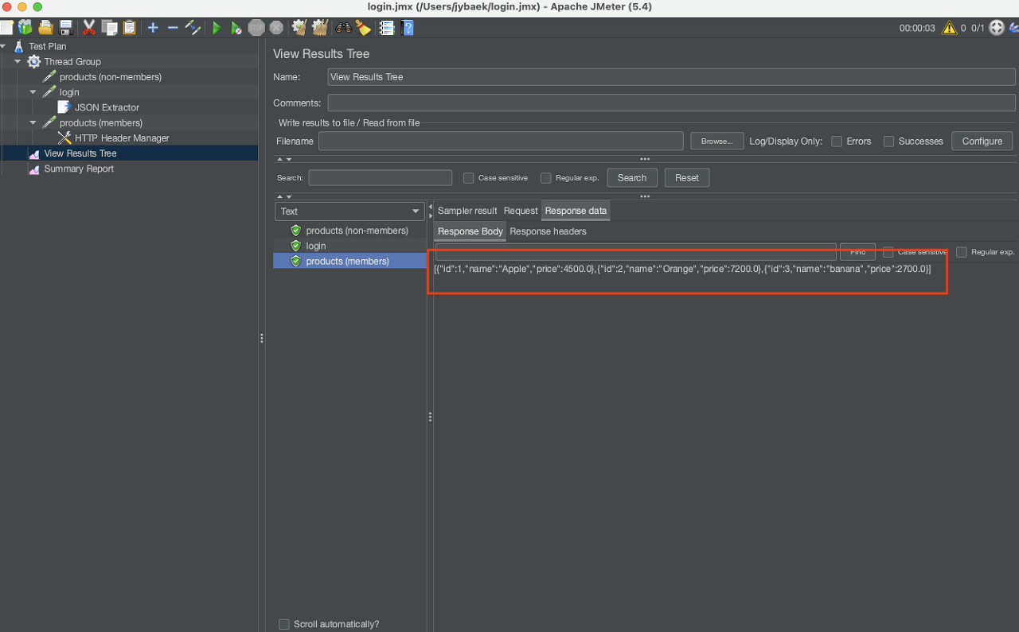
Task: Click the Shutdown X circle icon
Action: pos(276,28)
